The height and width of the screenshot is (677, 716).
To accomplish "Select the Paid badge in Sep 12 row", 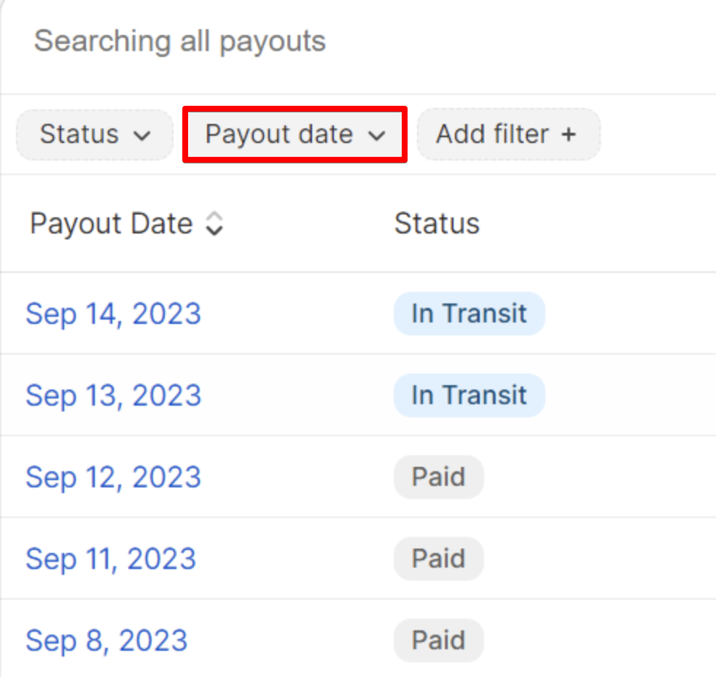I will 438,477.
